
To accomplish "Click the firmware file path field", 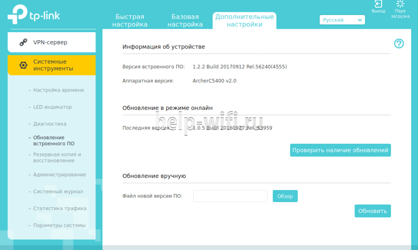I will pyautogui.click(x=230, y=196).
